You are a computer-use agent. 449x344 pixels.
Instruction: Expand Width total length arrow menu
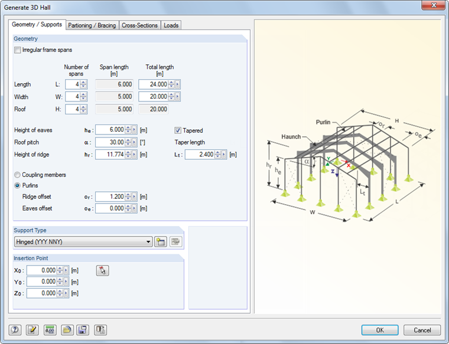coord(177,97)
